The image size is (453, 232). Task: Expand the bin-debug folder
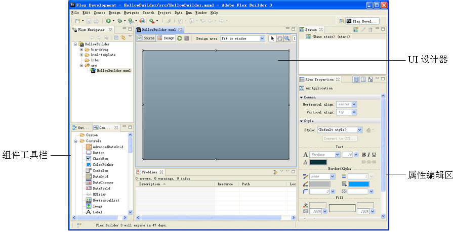81,50
